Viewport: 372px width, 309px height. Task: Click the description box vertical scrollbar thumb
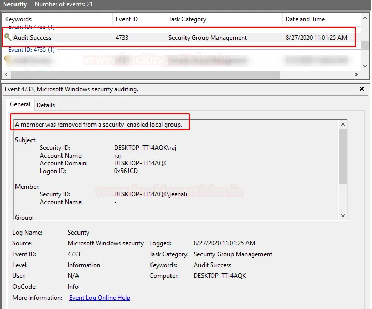[343, 155]
